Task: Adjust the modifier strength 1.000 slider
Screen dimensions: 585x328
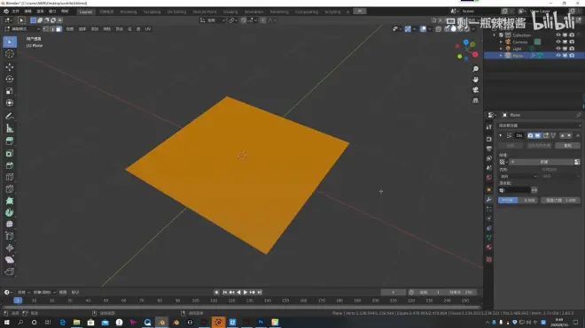Action: (x=560, y=201)
